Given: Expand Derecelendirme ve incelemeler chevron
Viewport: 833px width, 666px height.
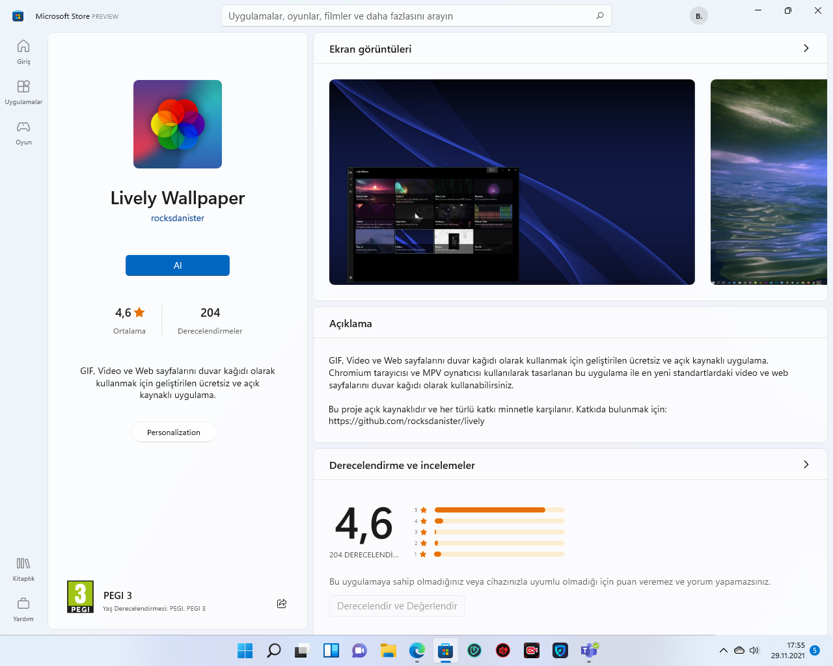Looking at the screenshot, I should click(806, 464).
